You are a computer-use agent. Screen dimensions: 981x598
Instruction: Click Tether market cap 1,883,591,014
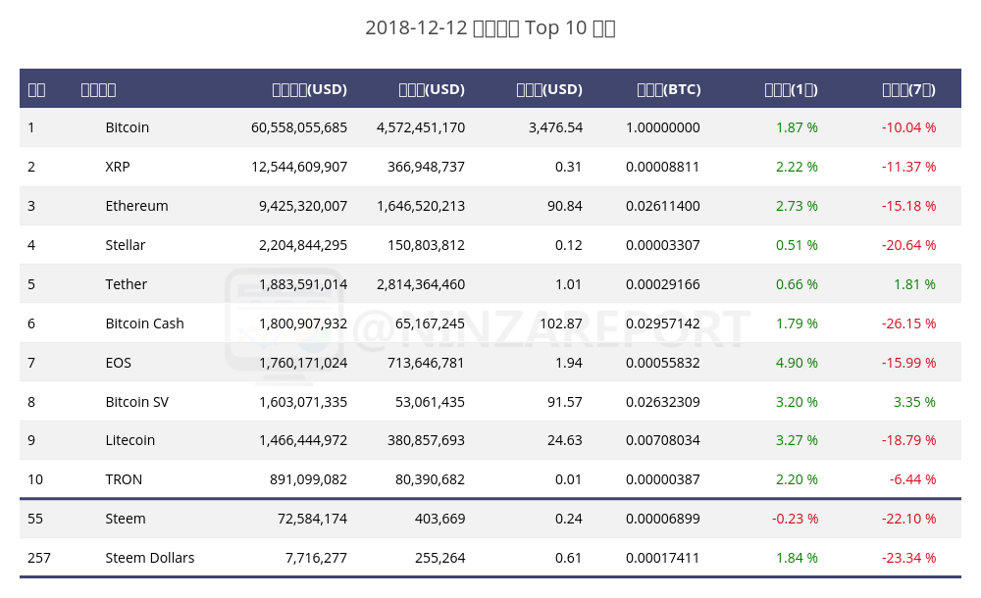tap(303, 284)
